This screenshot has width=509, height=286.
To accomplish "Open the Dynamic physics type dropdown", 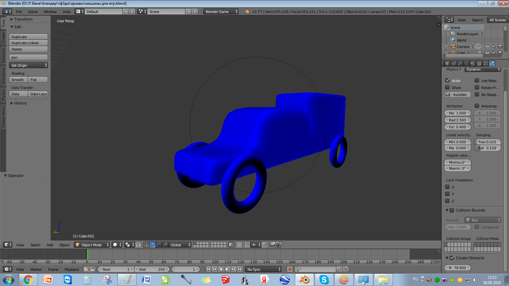I will (483, 69).
